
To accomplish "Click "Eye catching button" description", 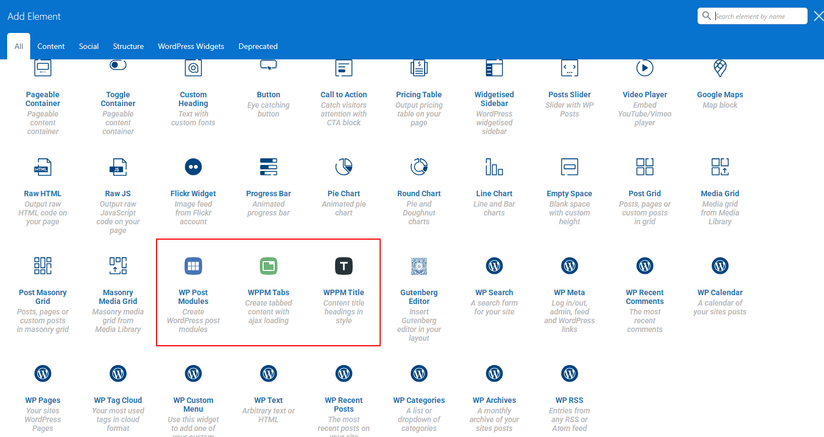I will click(x=269, y=109).
